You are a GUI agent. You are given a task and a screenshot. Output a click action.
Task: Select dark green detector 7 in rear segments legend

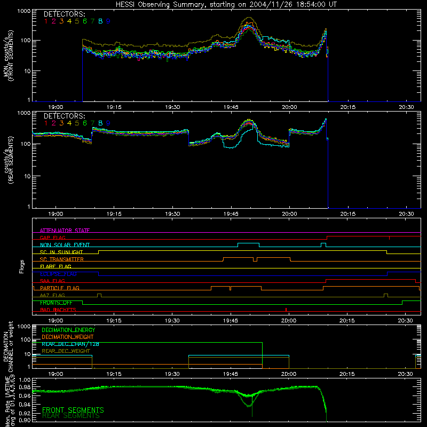tap(92, 123)
